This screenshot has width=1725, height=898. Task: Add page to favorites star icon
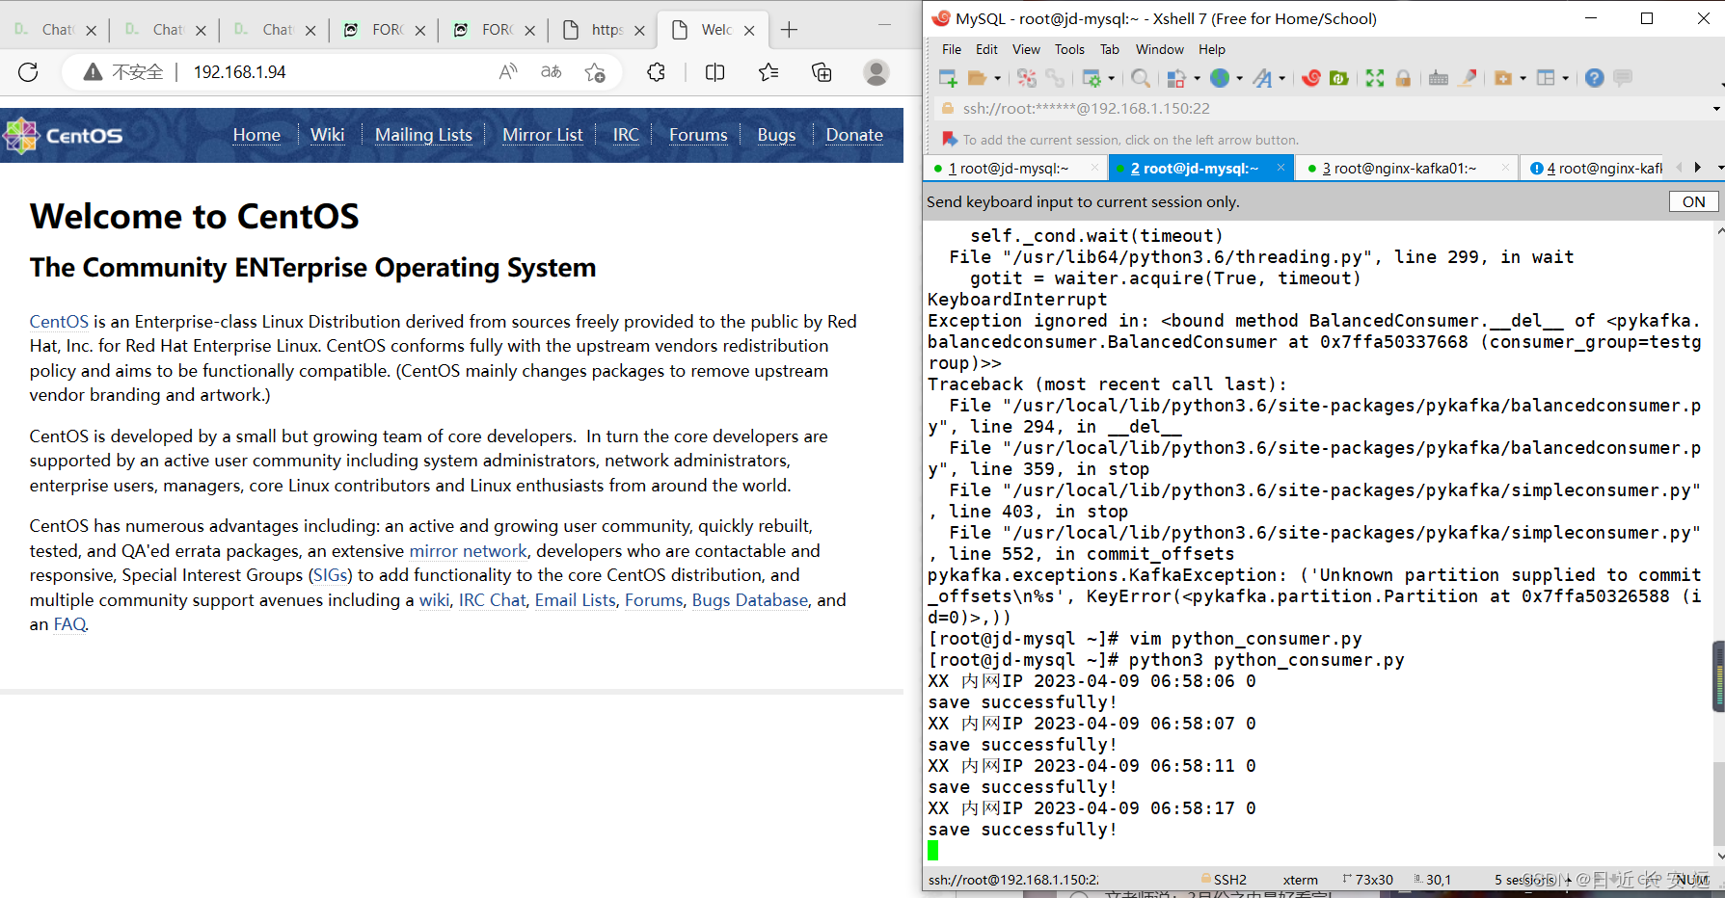[595, 72]
